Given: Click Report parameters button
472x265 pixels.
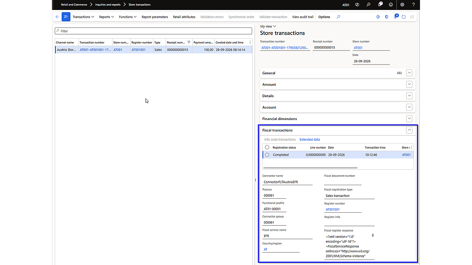Looking at the screenshot, I should point(155,17).
